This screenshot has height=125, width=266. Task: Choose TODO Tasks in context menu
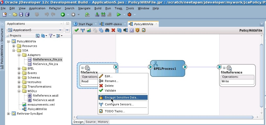(123, 111)
